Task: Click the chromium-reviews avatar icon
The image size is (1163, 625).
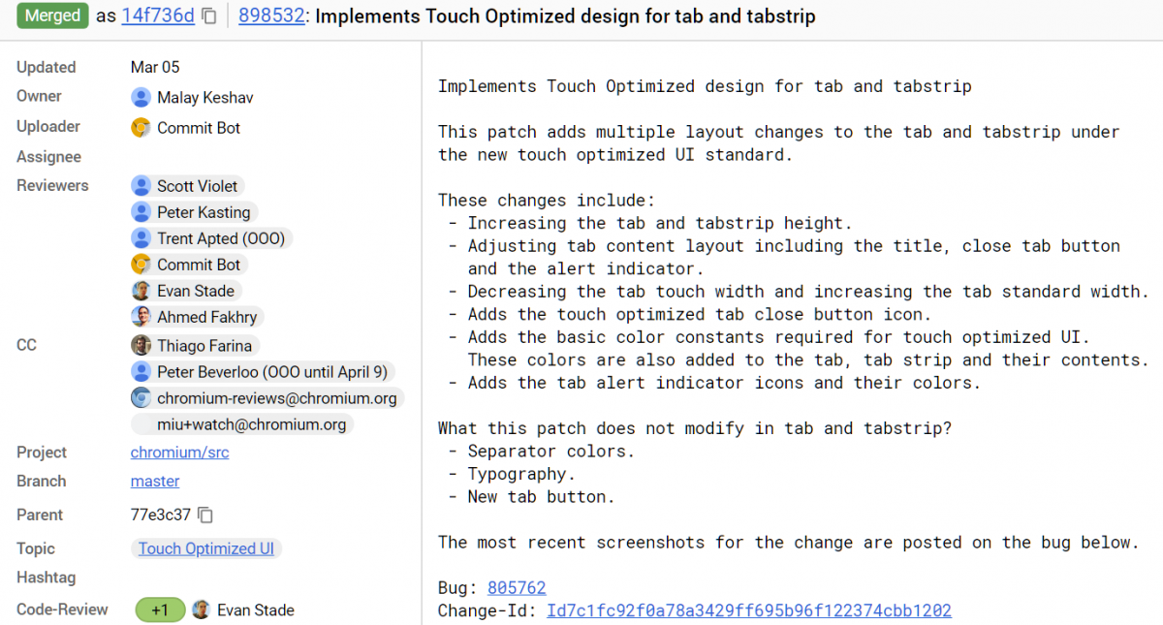Action: [x=141, y=397]
